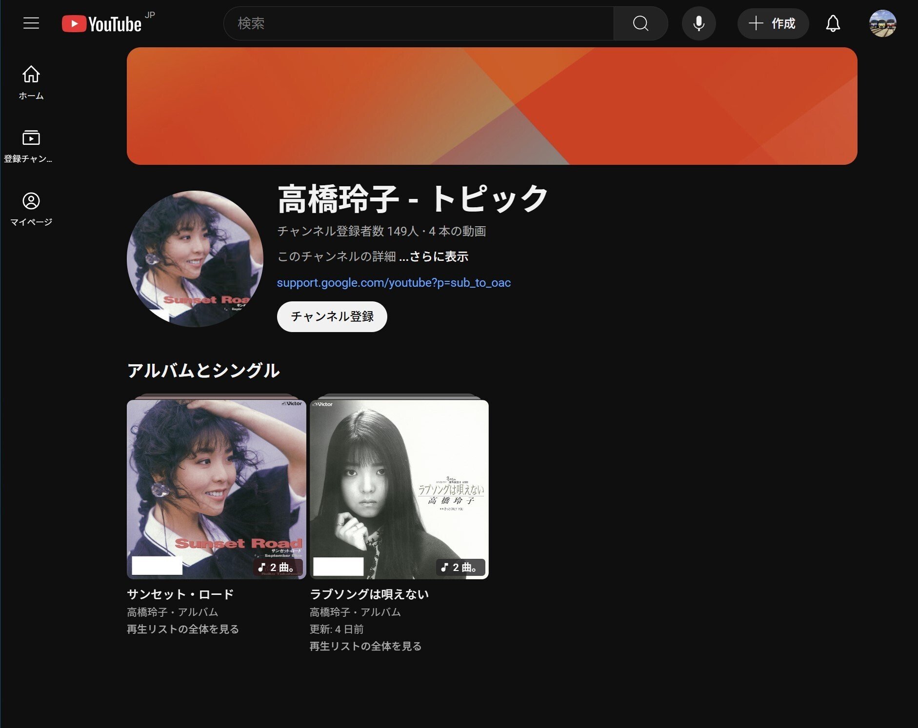This screenshot has height=728, width=918.
Task: Click 高橋玲子・アルバム under ラブソングは唄えない
Action: pos(355,612)
